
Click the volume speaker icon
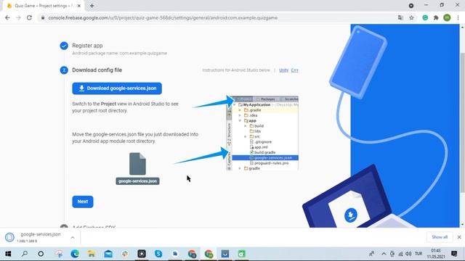(x=408, y=254)
